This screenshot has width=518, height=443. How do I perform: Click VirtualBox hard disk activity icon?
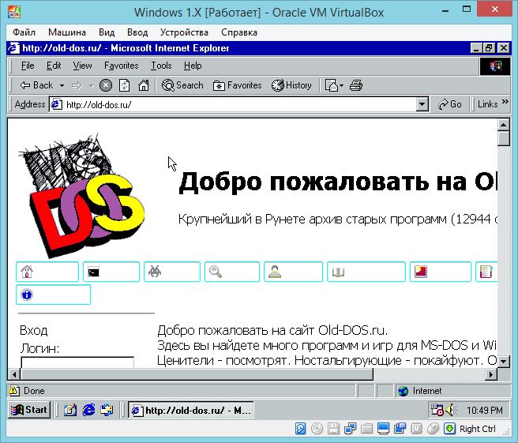click(x=301, y=429)
